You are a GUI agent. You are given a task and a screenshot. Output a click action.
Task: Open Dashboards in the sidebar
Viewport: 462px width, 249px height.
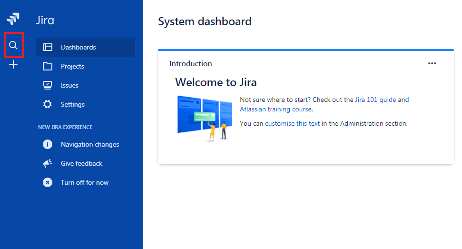pos(86,47)
